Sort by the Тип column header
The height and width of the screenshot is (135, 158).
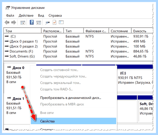[74, 31]
